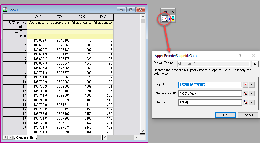Click the vertical scrollbar thumb in Book1
260x143 pixels.
point(143,21)
